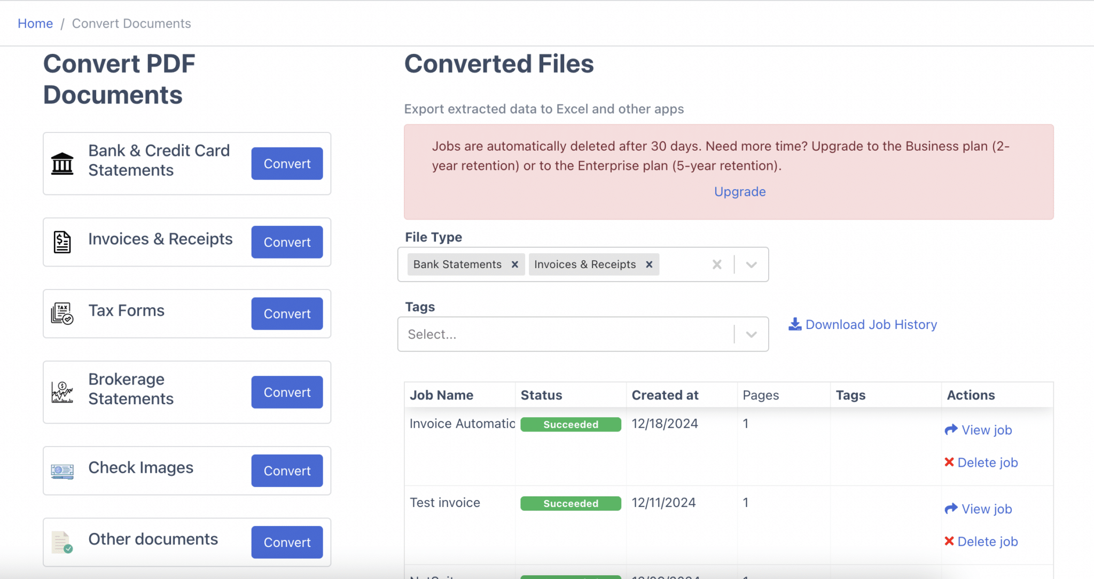
Task: Click the Check Images icon
Action: click(x=62, y=470)
